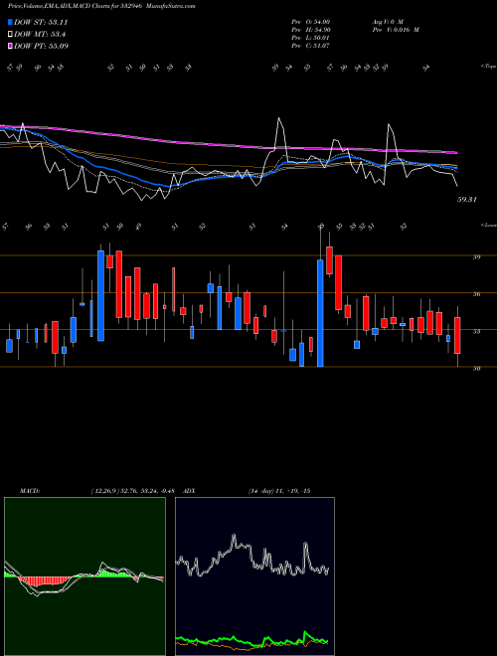Screen dimensions: 497x656
Task: Click the 'Avg V: 0 M' volume text
Action: pos(387,21)
